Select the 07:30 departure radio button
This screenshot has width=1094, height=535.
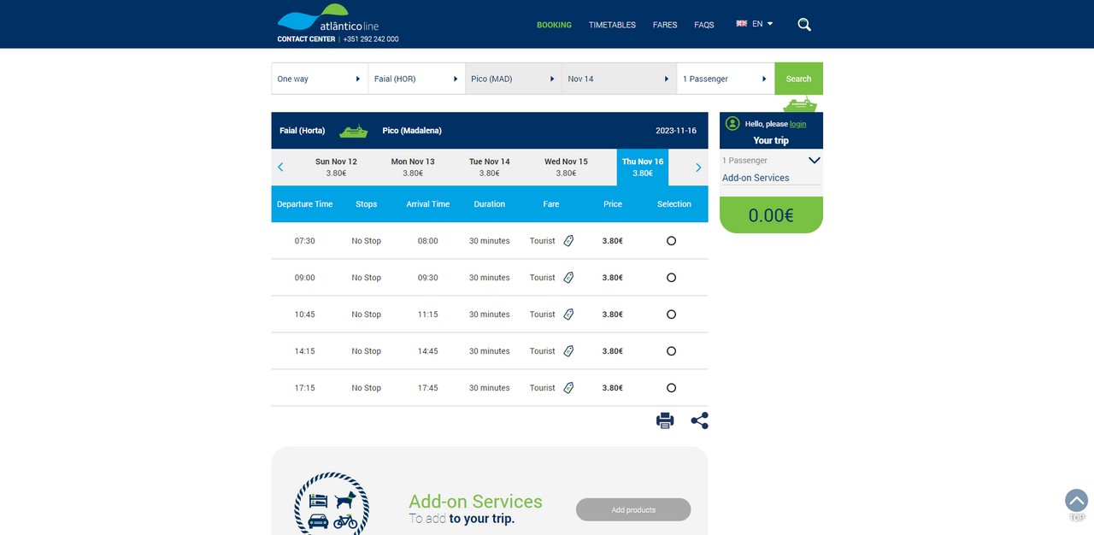671,241
